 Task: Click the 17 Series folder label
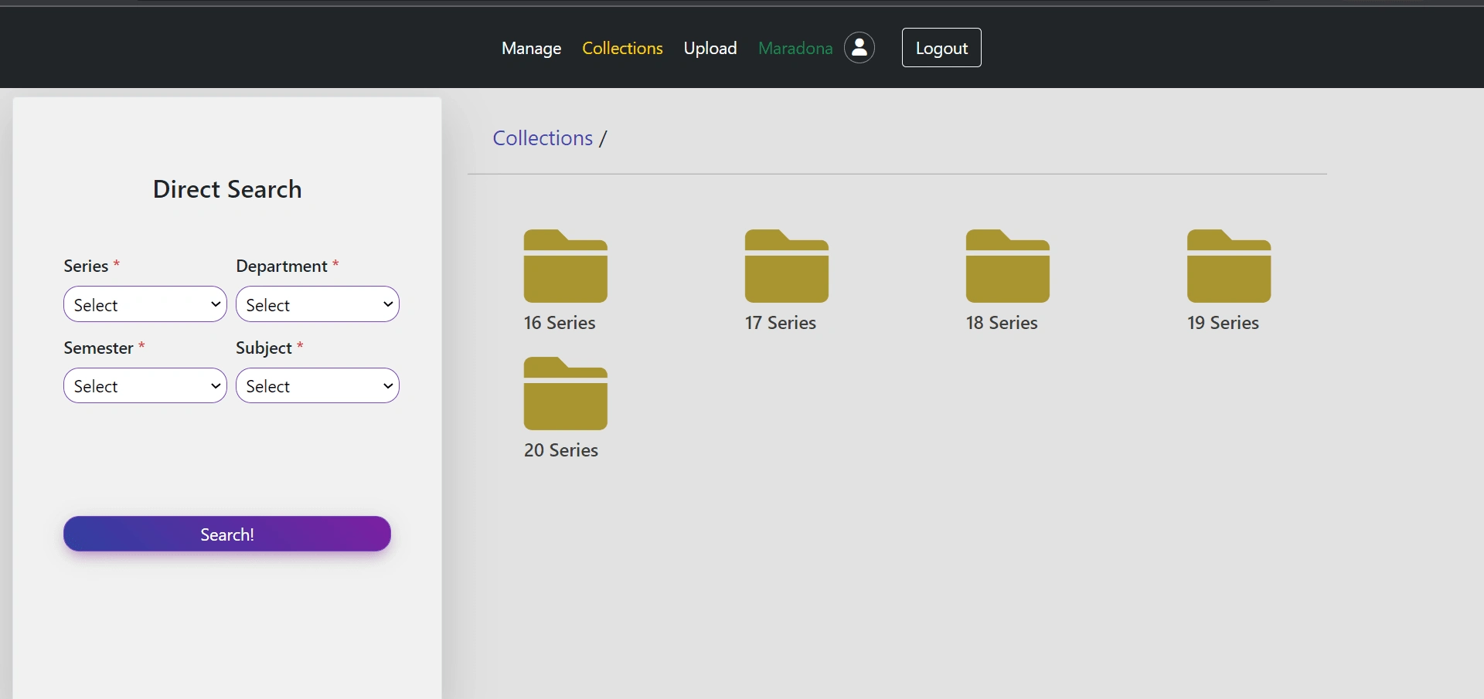pyautogui.click(x=780, y=323)
